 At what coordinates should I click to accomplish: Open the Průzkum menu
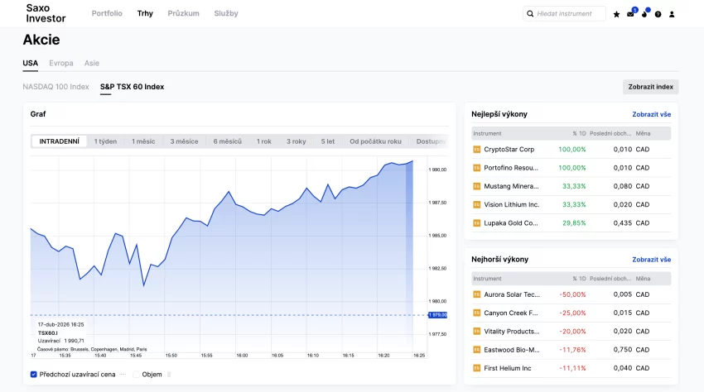point(184,13)
